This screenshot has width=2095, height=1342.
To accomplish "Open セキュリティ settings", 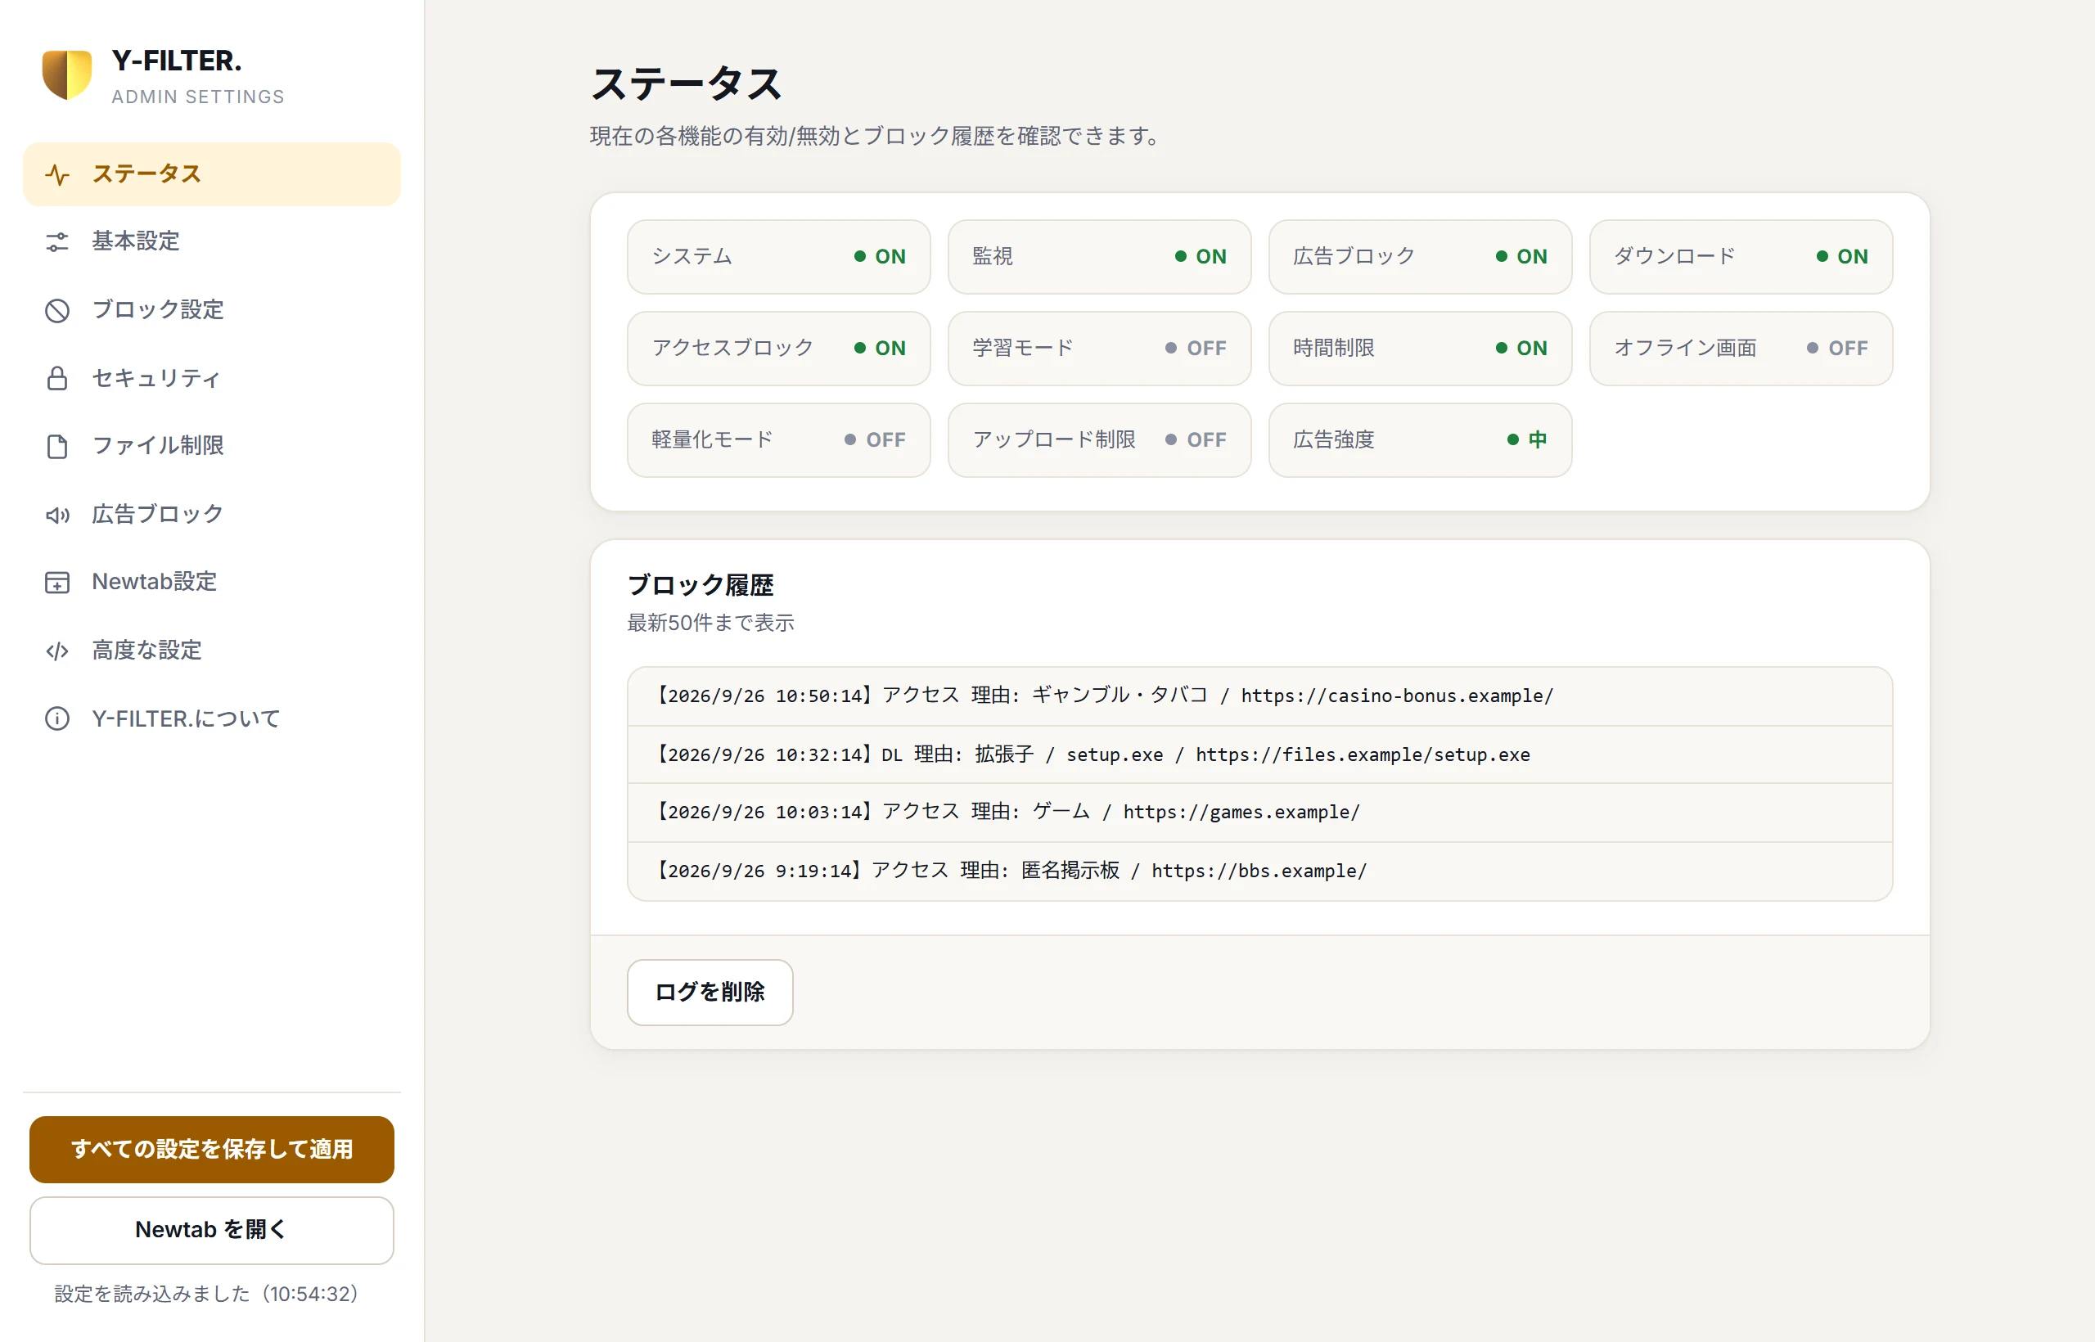I will click(x=212, y=378).
